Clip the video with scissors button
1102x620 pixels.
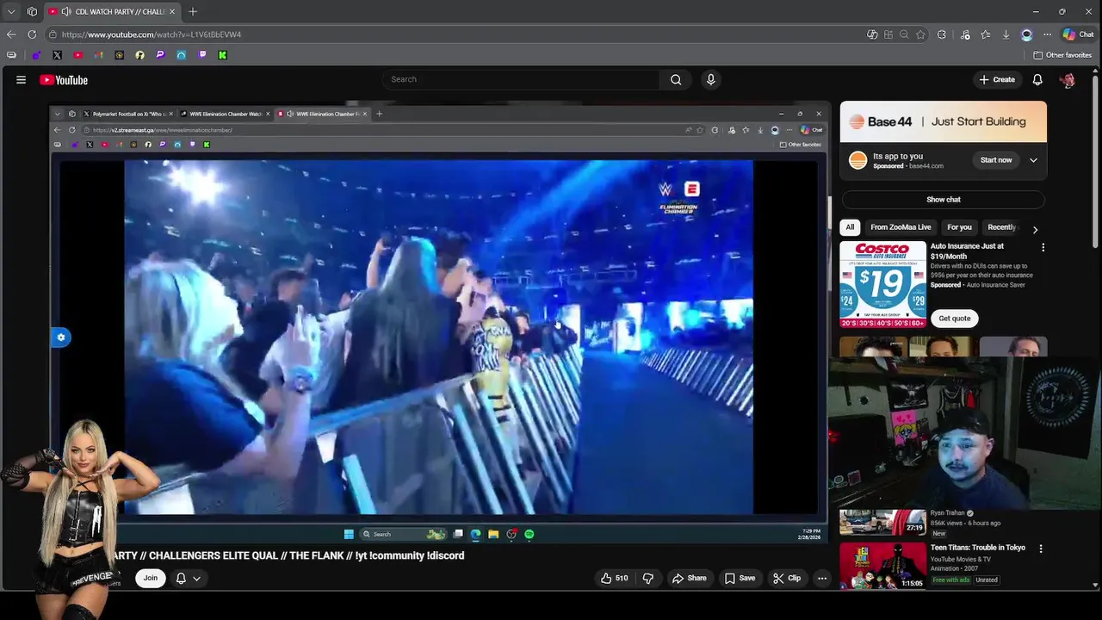click(x=787, y=578)
